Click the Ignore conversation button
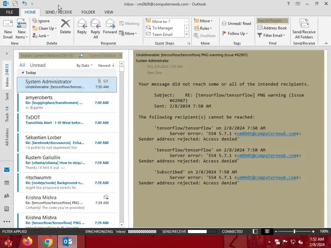This screenshot has width=331, height=248. pos(41,21)
